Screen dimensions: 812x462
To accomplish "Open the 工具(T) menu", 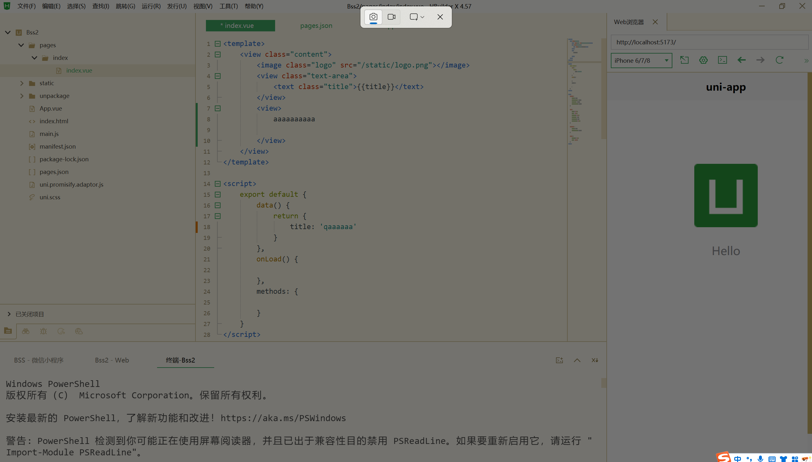I will click(228, 6).
